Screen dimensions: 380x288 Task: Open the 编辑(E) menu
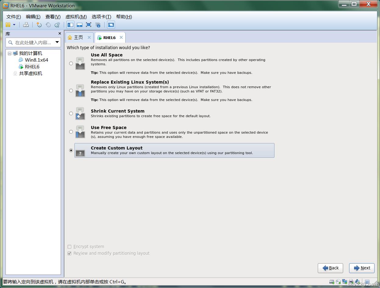click(x=33, y=16)
